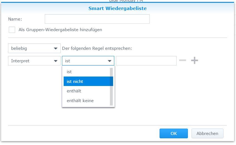
Task: Click the Abbrechen button
Action: click(x=207, y=133)
